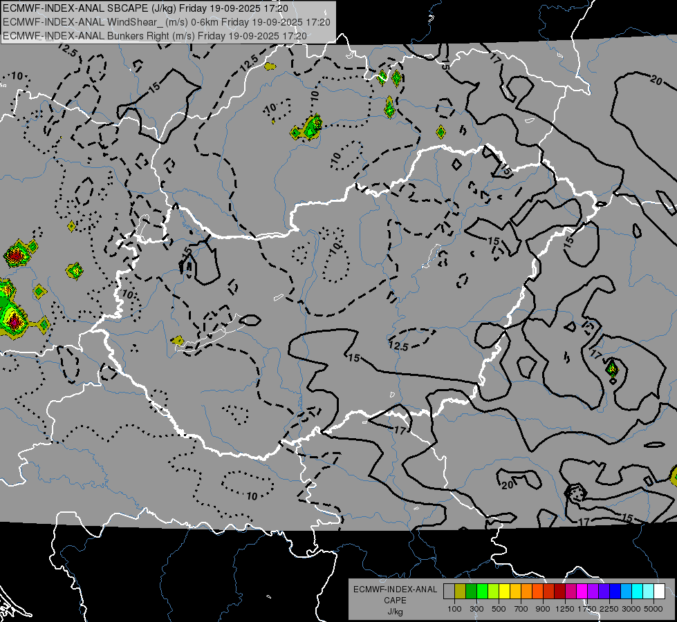Viewport: 677px width, 622px height.
Task: Click the dark blue legend swatch
Action: coord(615,591)
